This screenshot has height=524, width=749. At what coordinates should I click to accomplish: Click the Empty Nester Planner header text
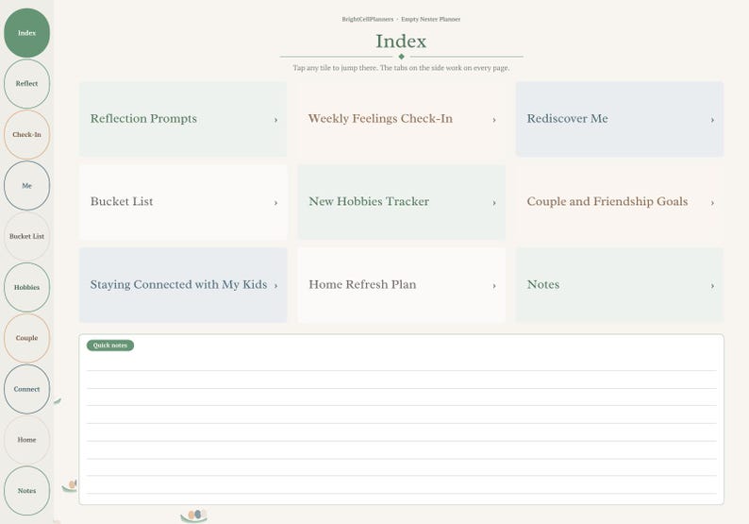click(431, 19)
